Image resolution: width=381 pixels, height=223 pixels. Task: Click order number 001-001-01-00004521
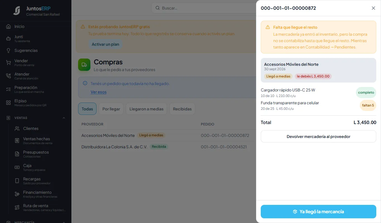point(224,147)
